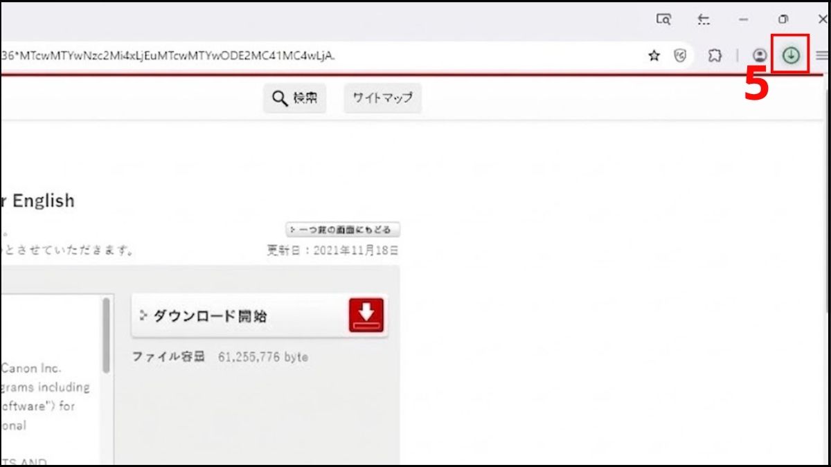
Task: Click the license agreement scrollbar
Action: pyautogui.click(x=106, y=336)
